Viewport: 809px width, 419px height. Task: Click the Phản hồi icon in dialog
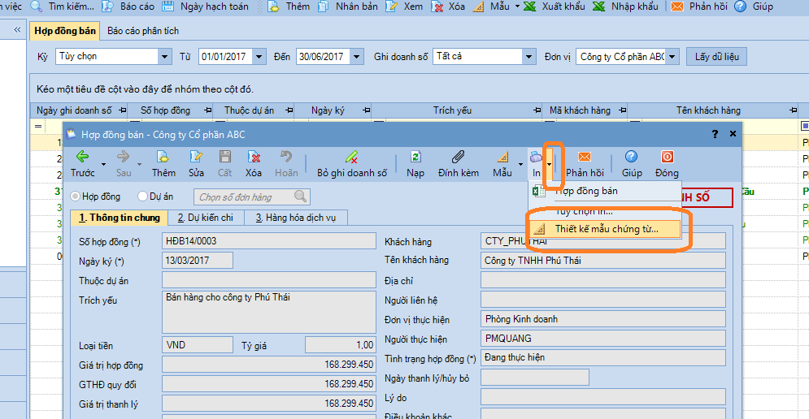585,157
